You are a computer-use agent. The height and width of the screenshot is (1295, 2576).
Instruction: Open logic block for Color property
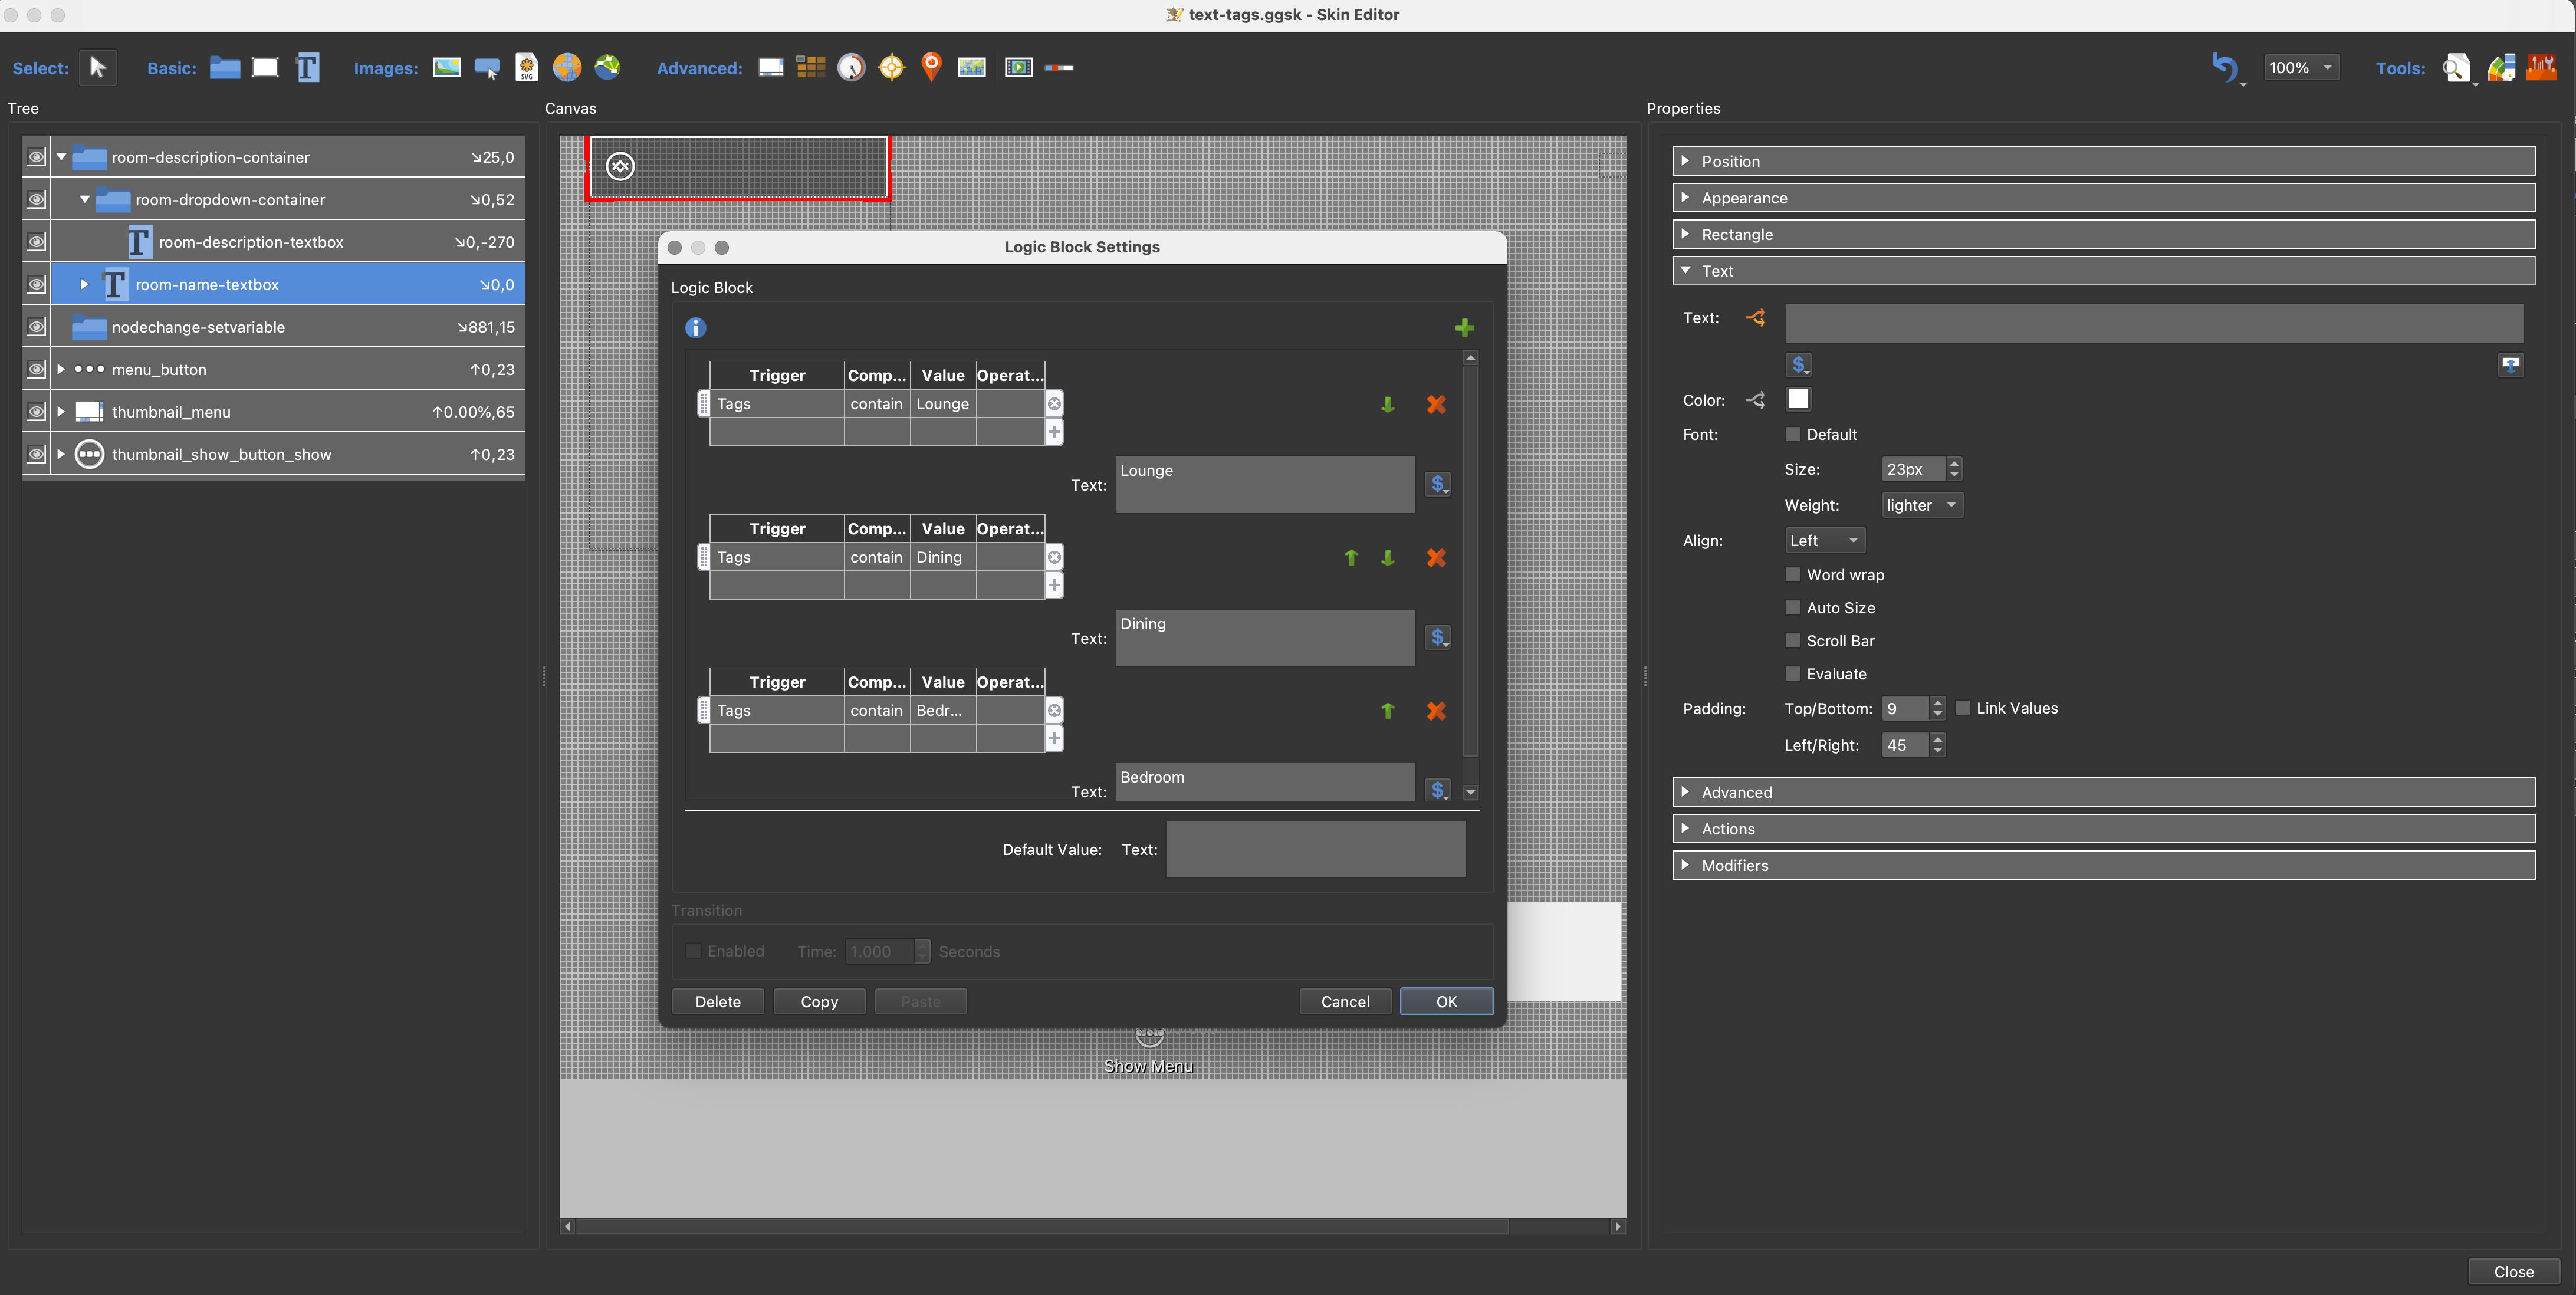[1755, 400]
